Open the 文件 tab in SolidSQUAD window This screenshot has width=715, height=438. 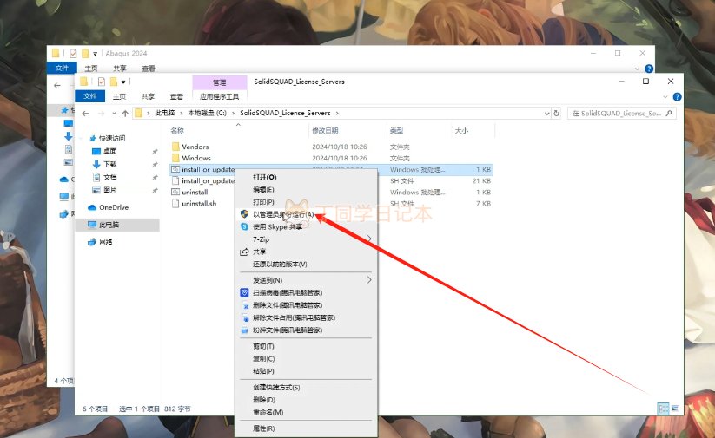pyautogui.click(x=89, y=96)
